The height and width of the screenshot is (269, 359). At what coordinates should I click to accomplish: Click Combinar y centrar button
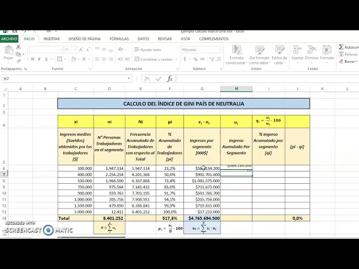pyautogui.click(x=153, y=59)
